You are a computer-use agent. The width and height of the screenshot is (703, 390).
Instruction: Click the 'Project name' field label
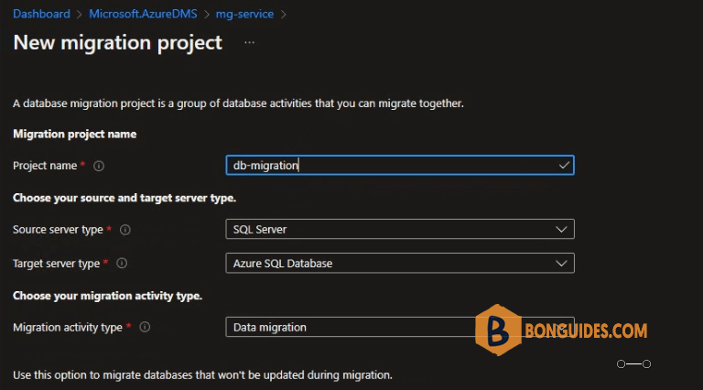click(x=45, y=166)
